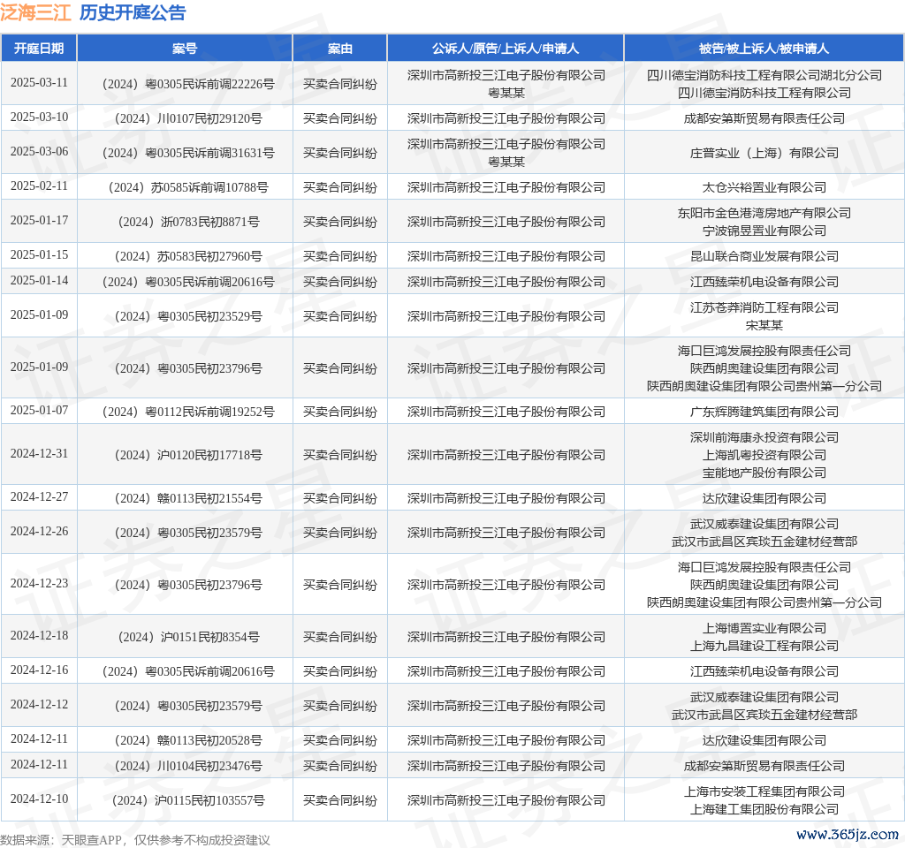This screenshot has height=848, width=905.
Task: Select case number 沪0115民初103557号
Action: [188, 800]
